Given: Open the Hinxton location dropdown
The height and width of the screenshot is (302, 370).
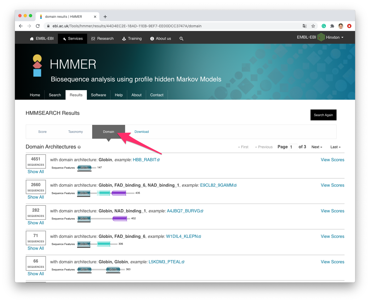Looking at the screenshot, I should click(333, 37).
